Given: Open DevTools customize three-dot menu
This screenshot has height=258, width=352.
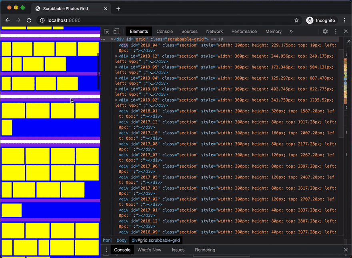Looking at the screenshot, I should click(x=336, y=32).
